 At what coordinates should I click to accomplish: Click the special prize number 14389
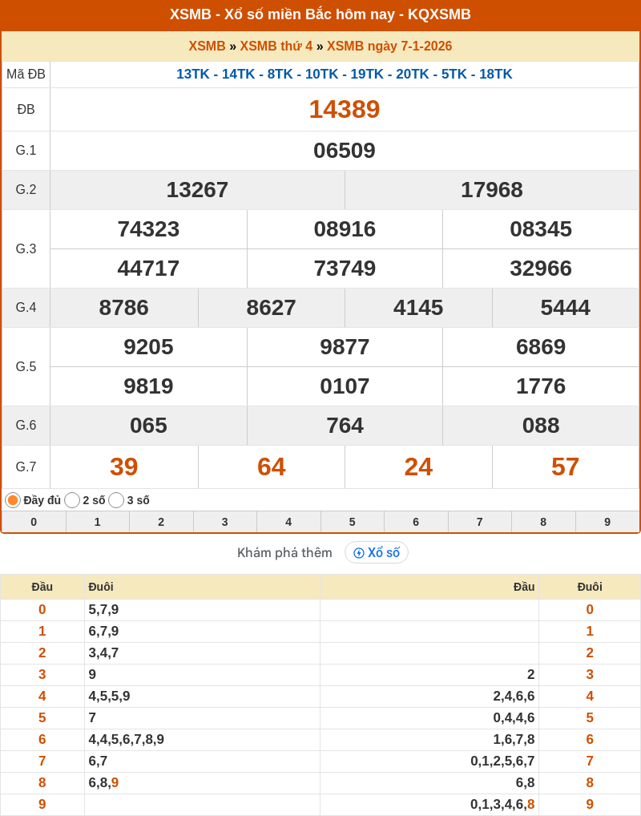345,109
